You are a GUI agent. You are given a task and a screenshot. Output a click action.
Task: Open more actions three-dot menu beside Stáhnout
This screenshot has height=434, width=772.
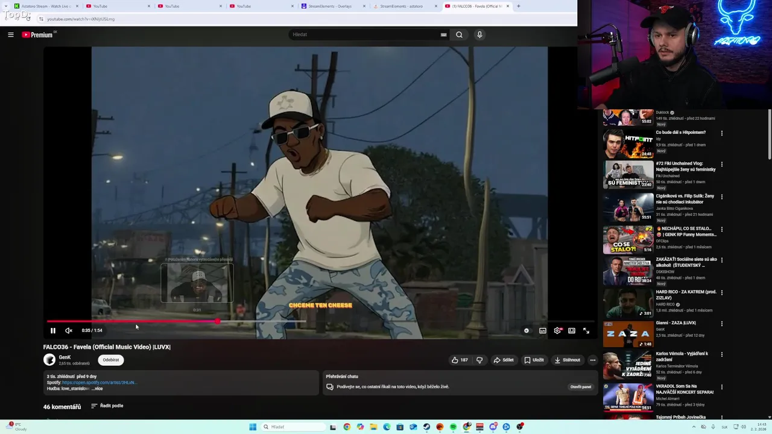(593, 360)
